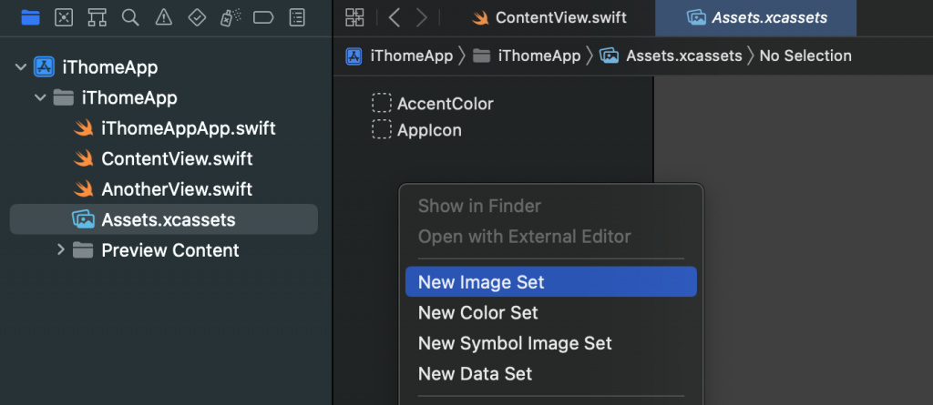Open the Debug navigator
933x405 pixels.
[231, 16]
